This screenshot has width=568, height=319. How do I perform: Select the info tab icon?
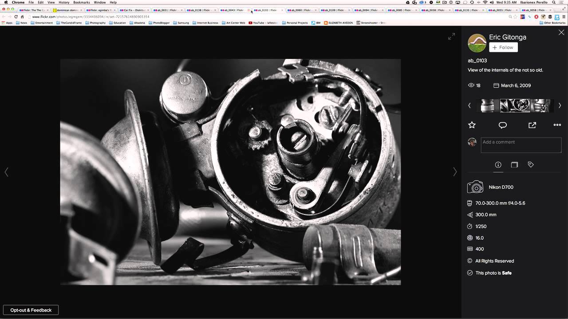(x=498, y=165)
